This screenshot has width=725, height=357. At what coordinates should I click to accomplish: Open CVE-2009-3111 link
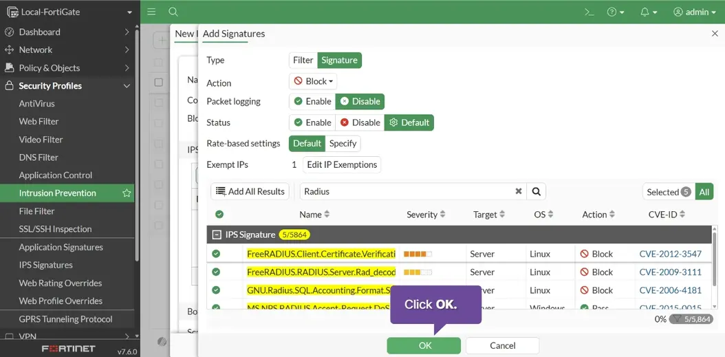coord(671,272)
